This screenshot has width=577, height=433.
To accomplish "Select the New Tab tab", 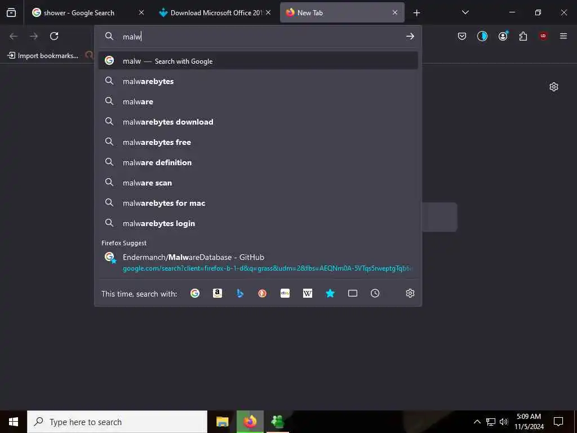I will 342,13.
